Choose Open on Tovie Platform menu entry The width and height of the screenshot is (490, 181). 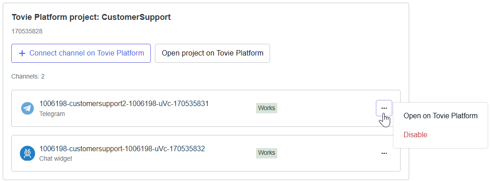pos(440,116)
